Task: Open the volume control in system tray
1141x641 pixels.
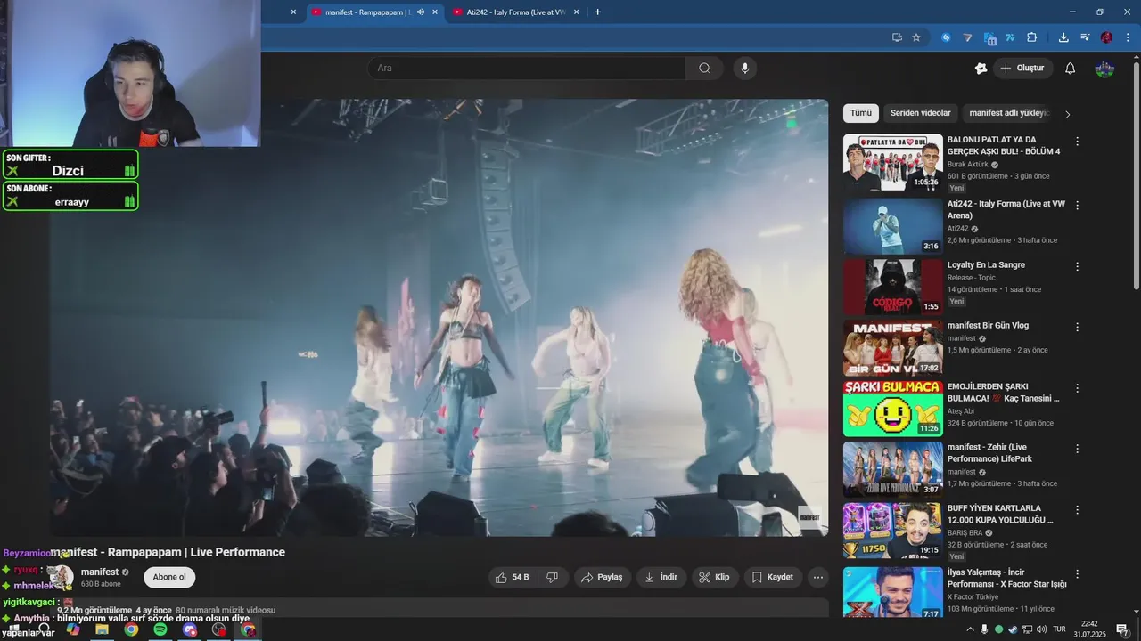Action: point(1041,629)
